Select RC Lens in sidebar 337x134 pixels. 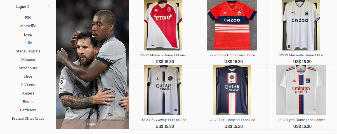pos(28,85)
